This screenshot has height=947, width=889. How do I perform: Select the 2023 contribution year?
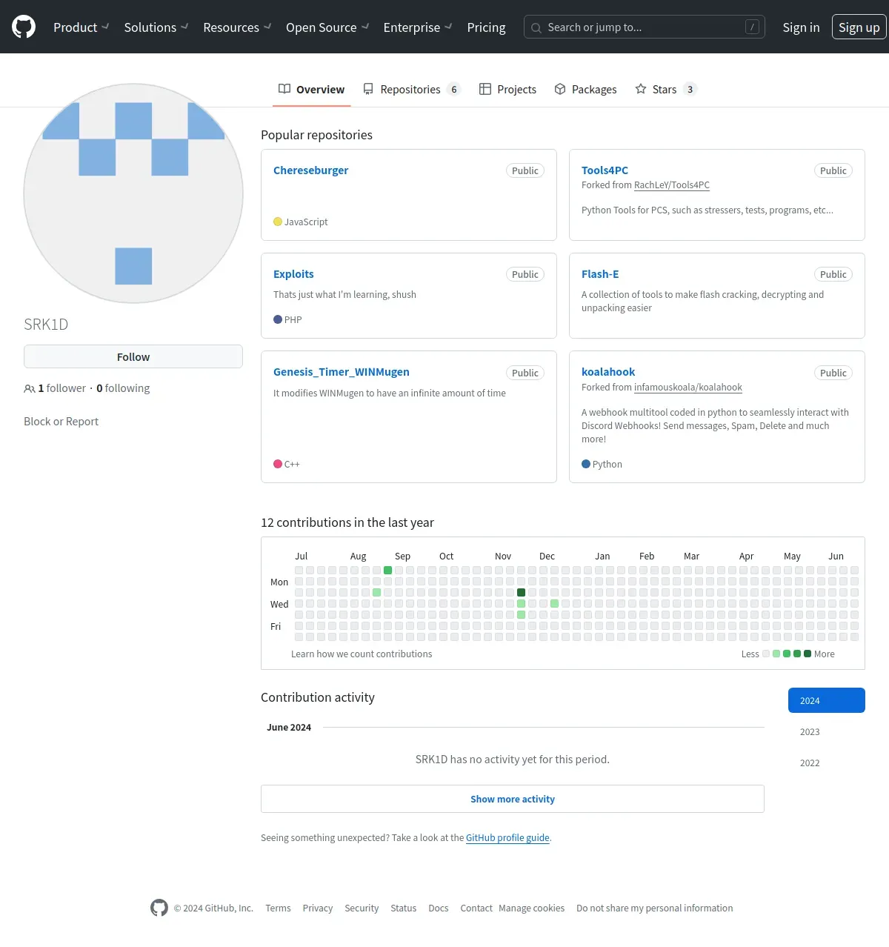tap(827, 731)
